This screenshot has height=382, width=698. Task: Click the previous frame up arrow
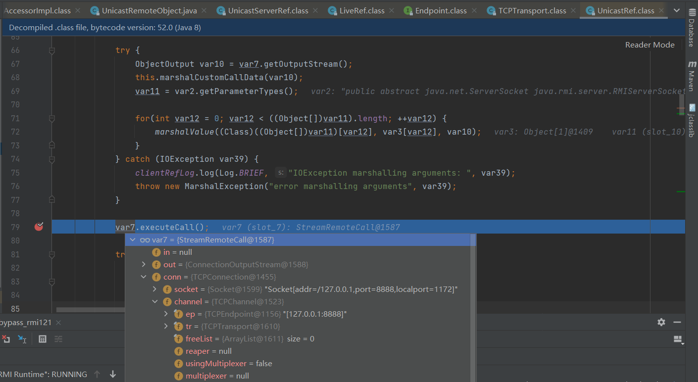click(x=97, y=374)
